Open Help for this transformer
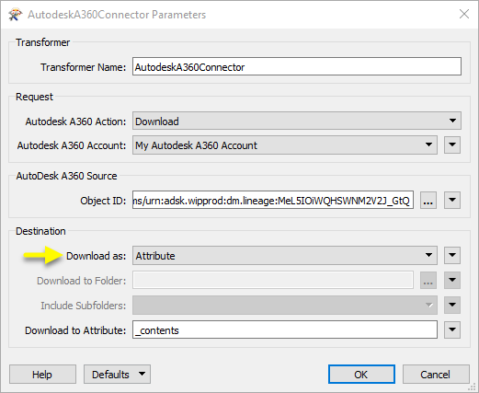The height and width of the screenshot is (393, 479). point(42,375)
